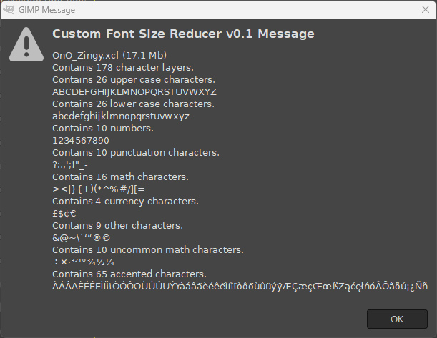Click 'Contains 178 character layers.' text

pyautogui.click(x=123, y=68)
